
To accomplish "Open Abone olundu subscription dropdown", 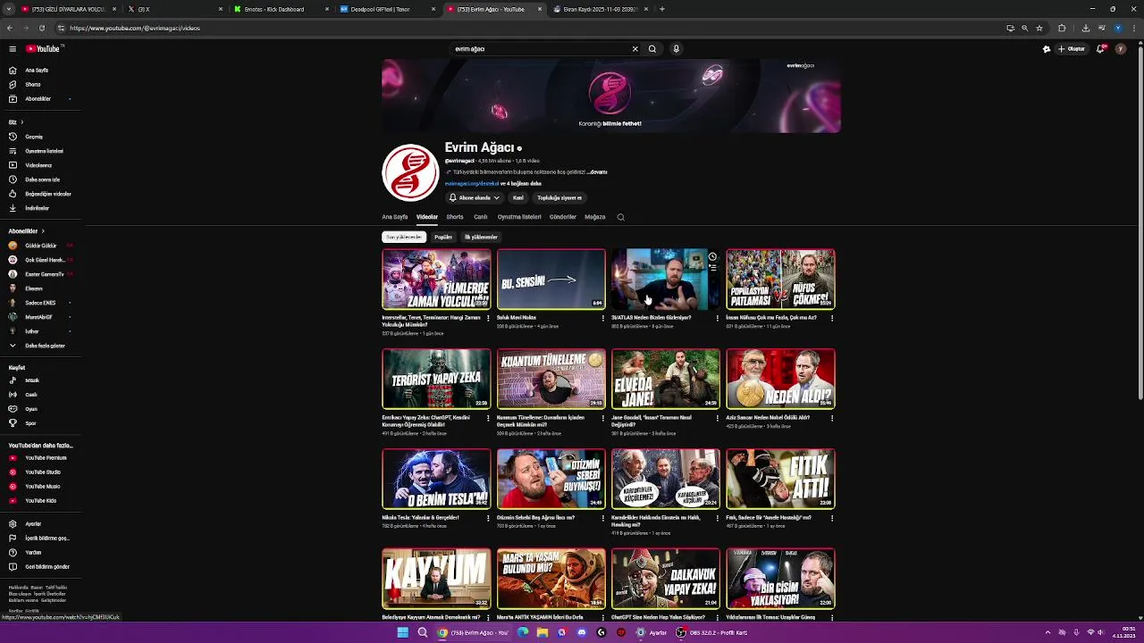I will tap(474, 197).
